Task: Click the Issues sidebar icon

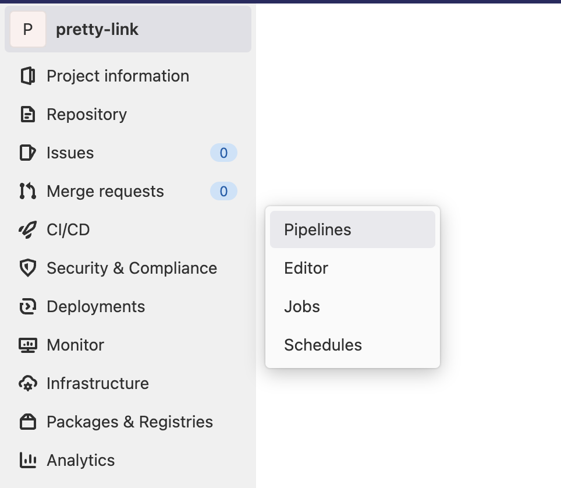Action: click(x=27, y=153)
